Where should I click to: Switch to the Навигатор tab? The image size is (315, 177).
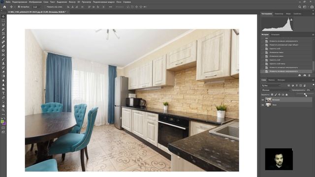pos(279,14)
